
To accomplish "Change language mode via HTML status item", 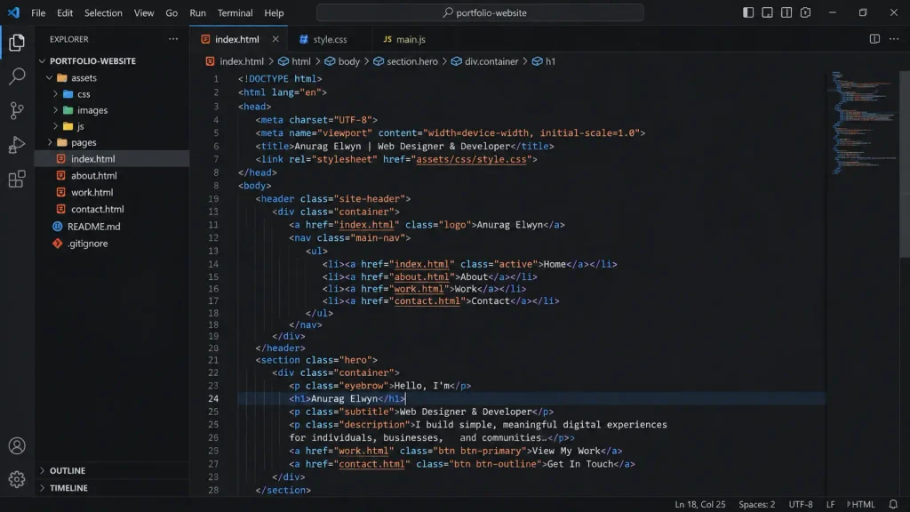I will 861,504.
